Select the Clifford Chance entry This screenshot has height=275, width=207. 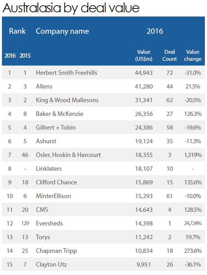[x=56, y=182]
